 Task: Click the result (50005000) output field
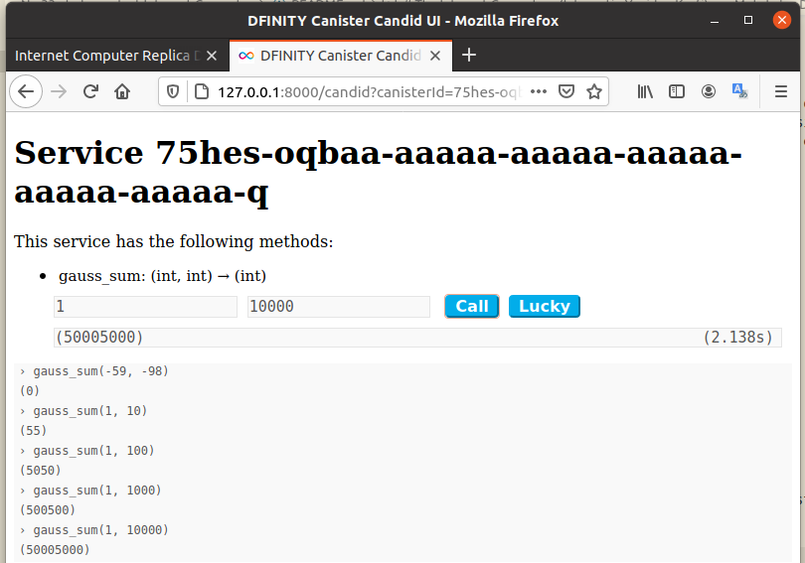point(417,338)
